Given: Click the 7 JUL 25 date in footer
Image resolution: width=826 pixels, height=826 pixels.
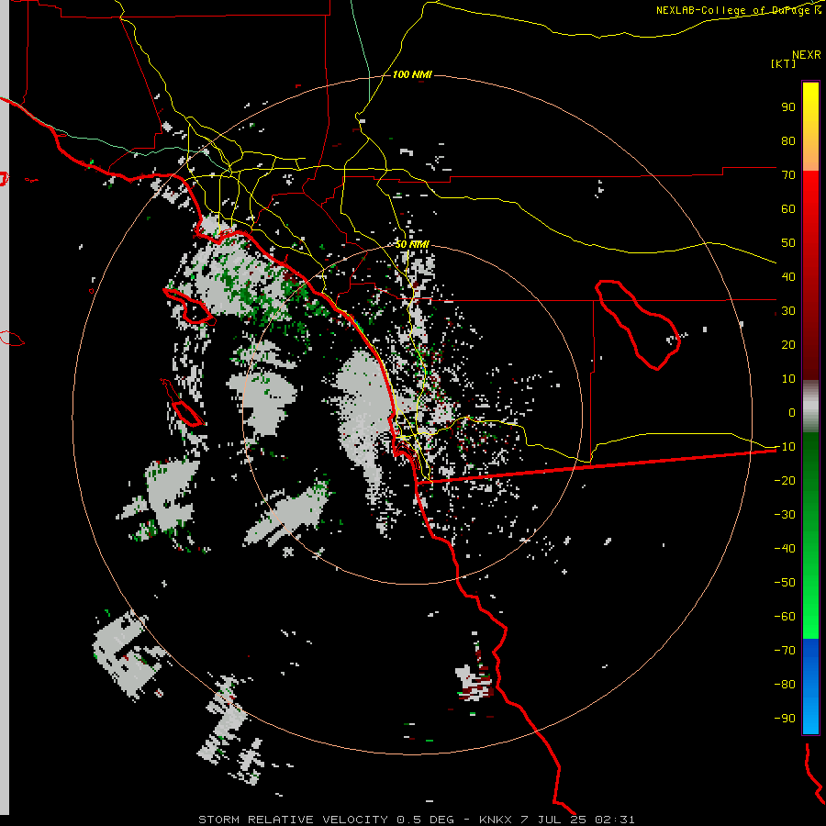Looking at the screenshot, I should 554,820.
